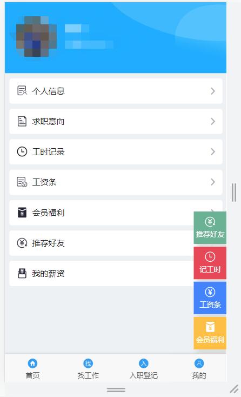Select the 我的 bottom tab
The image size is (241, 397).
[199, 369]
